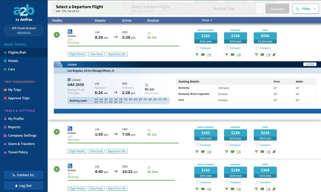Click the wifi icon under $188 for 4:40 pm flight

[227, 189]
